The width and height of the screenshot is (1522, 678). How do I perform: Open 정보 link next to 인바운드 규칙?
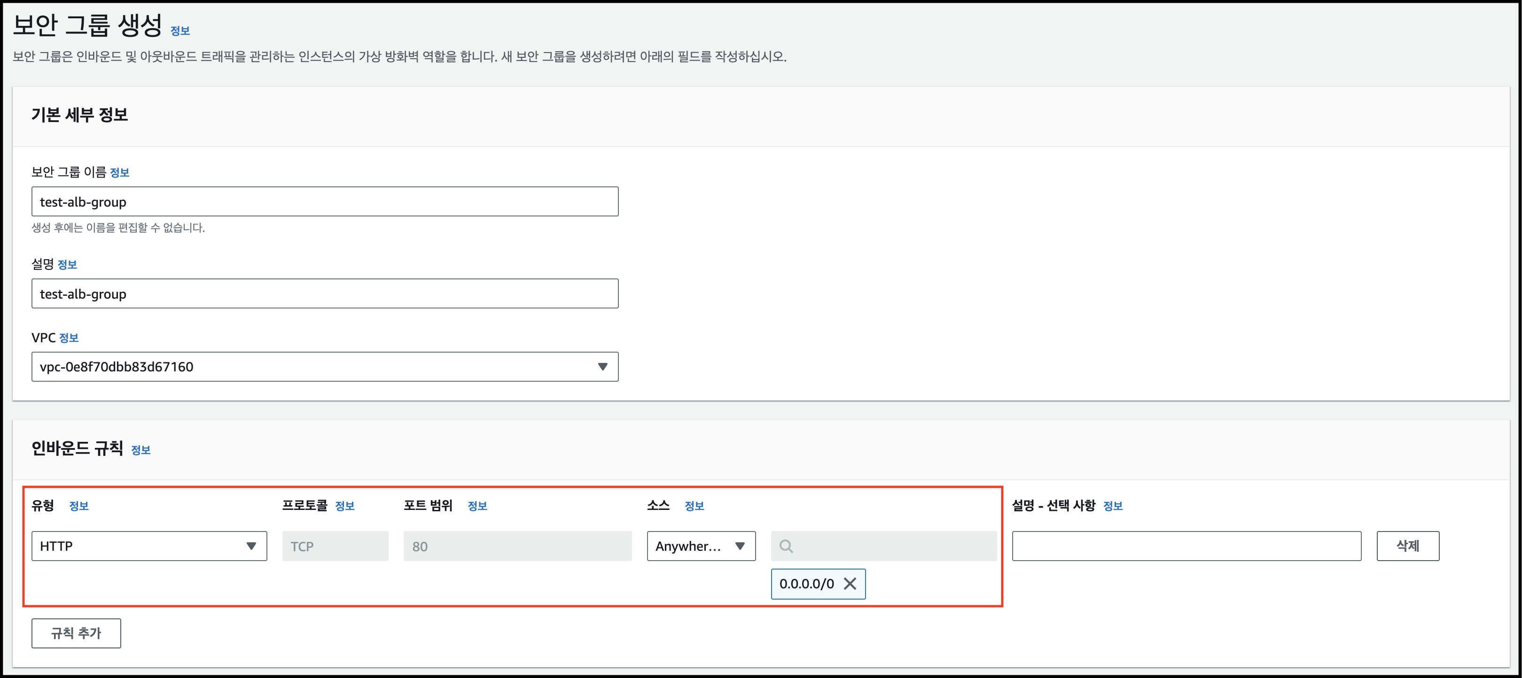tap(140, 450)
